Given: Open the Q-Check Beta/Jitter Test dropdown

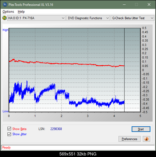Looking at the screenshot, I should tap(133, 18).
